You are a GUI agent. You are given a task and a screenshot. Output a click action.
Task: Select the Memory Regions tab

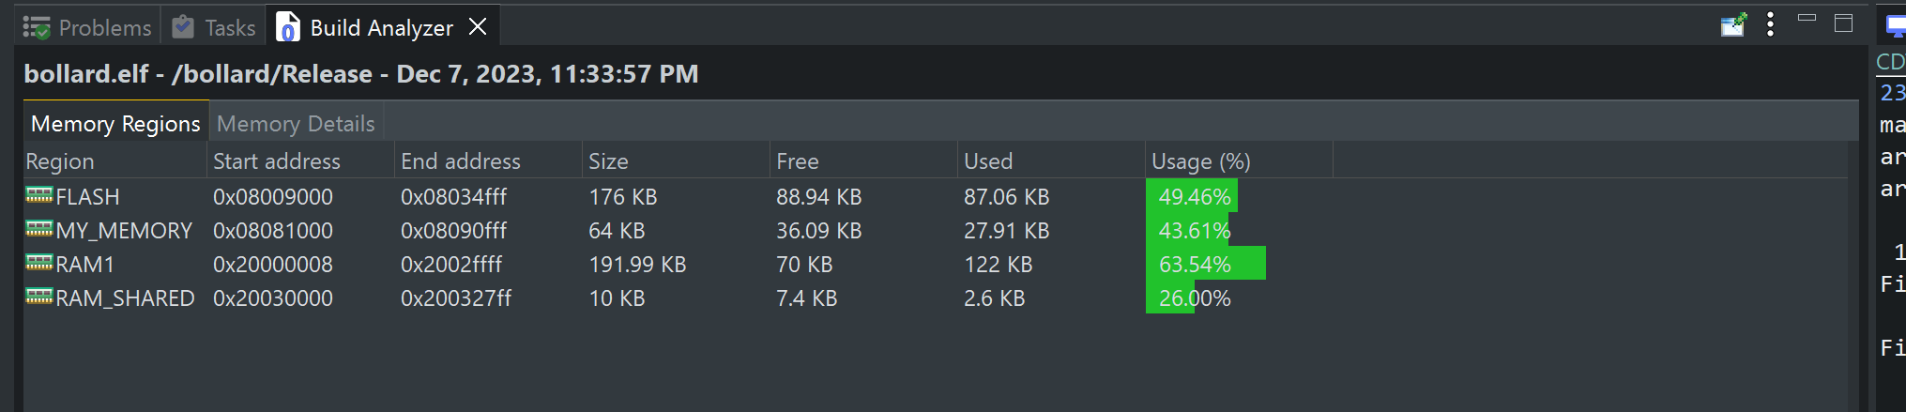[115, 124]
